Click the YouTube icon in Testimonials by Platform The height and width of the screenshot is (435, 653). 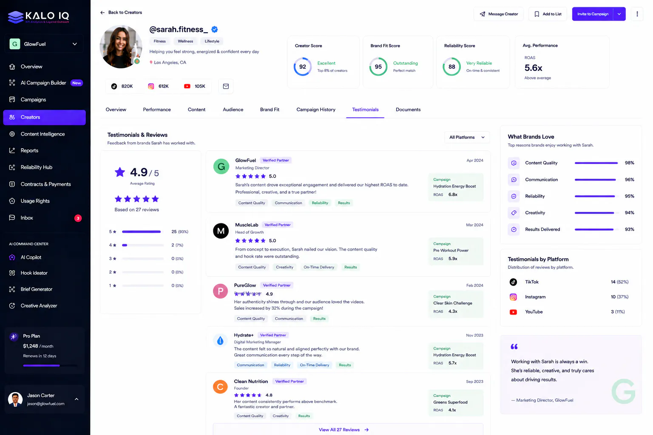click(x=513, y=312)
